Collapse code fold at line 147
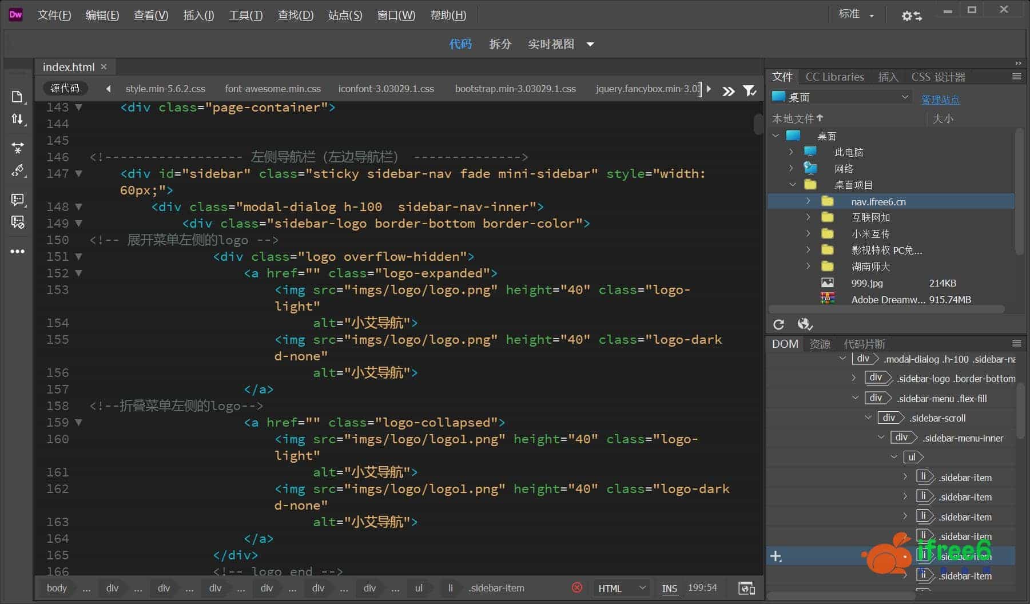 coord(79,173)
